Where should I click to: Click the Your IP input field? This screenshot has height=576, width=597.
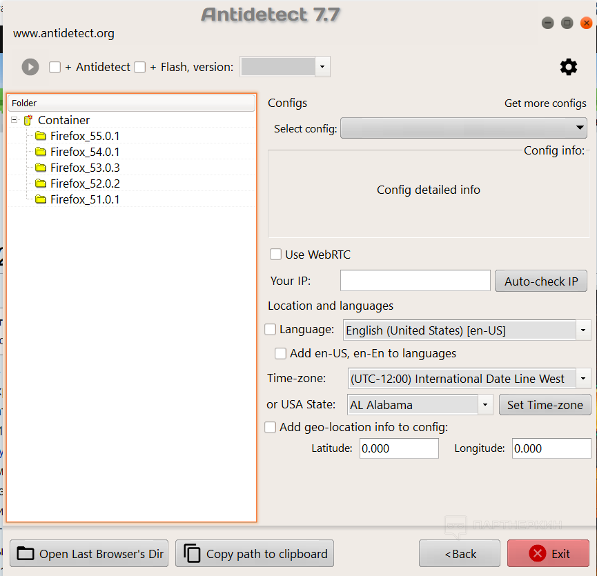[415, 281]
